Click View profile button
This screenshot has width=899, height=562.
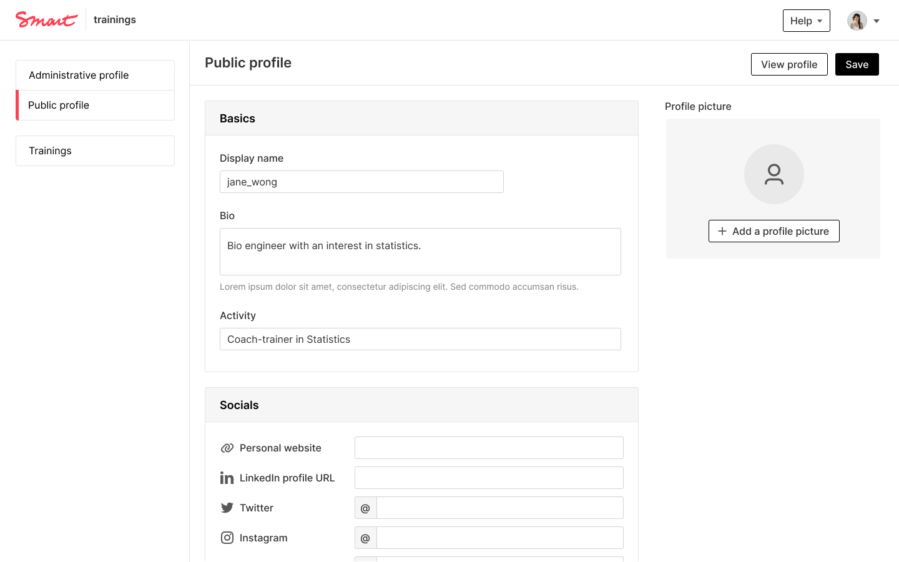coord(789,64)
